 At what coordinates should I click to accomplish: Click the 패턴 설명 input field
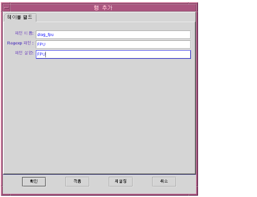click(x=113, y=54)
